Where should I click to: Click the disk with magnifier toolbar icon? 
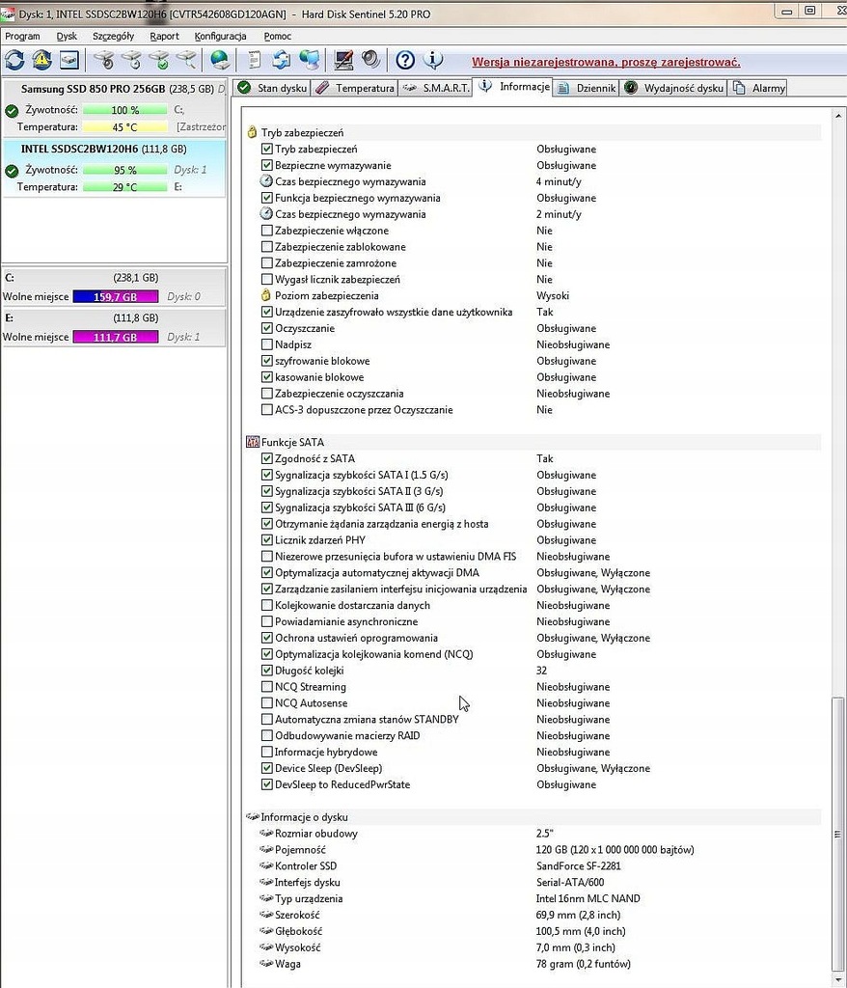point(186,61)
